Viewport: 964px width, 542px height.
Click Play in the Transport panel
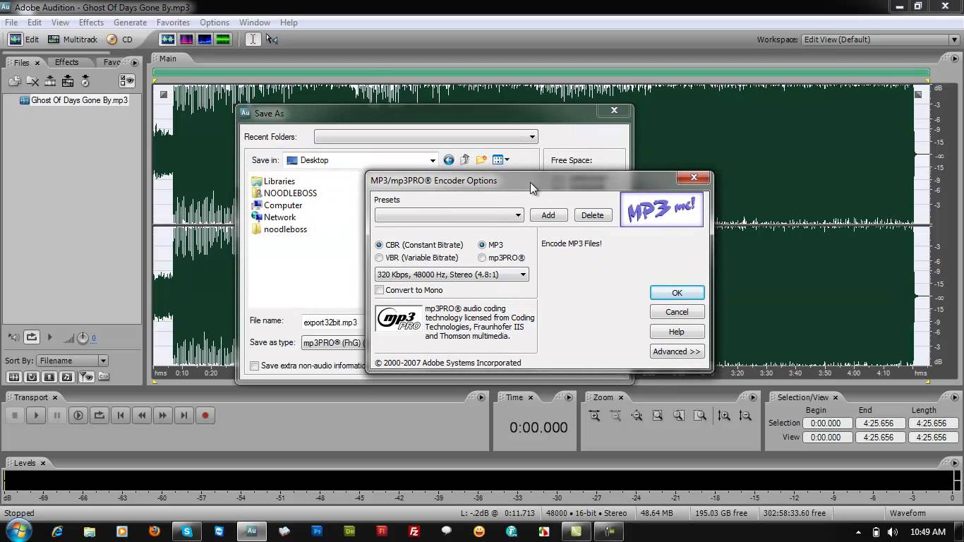pyautogui.click(x=36, y=416)
